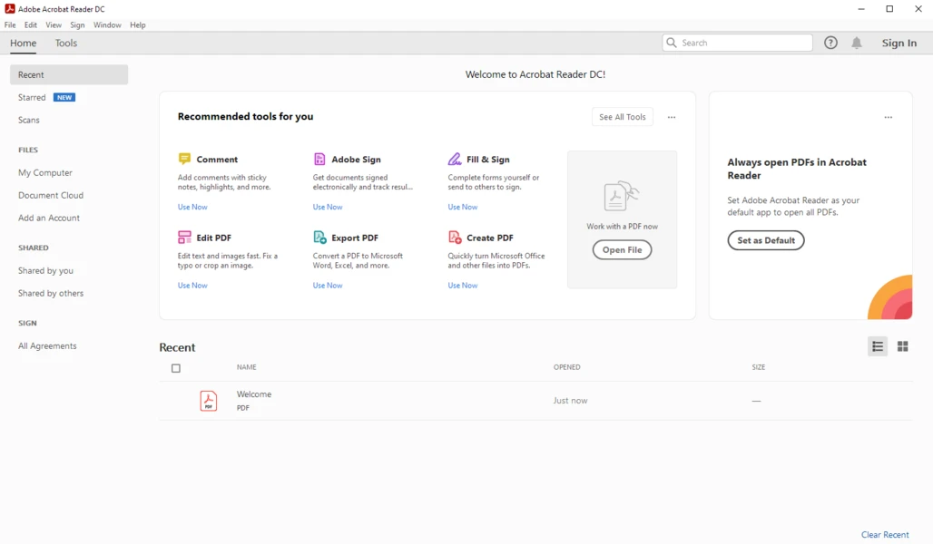
Task: Switch to the Home tab
Action: click(24, 43)
